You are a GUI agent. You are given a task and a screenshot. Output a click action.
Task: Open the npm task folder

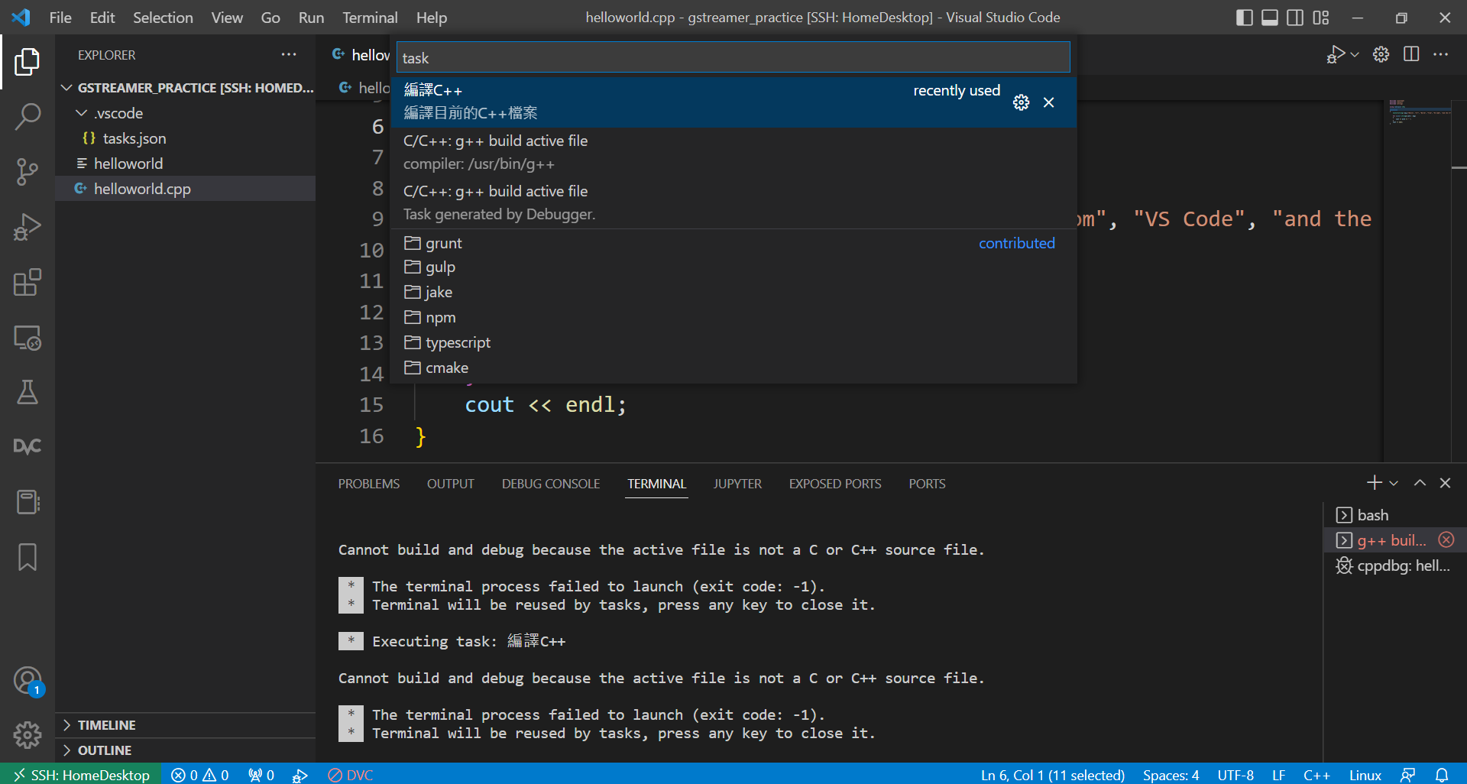733,317
